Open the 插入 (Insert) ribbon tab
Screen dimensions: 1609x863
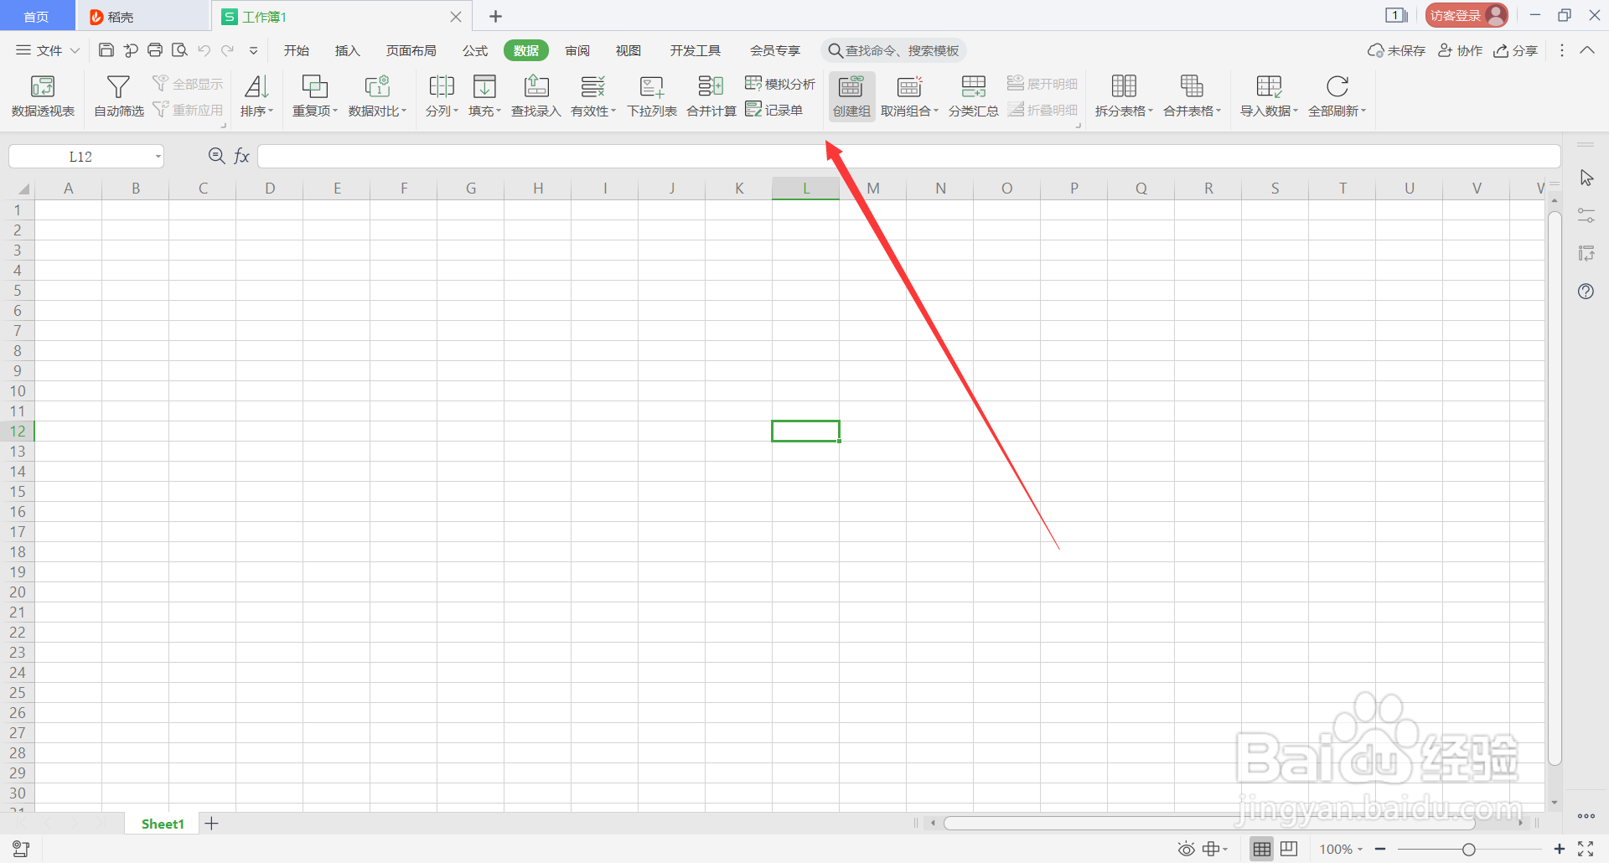(347, 50)
